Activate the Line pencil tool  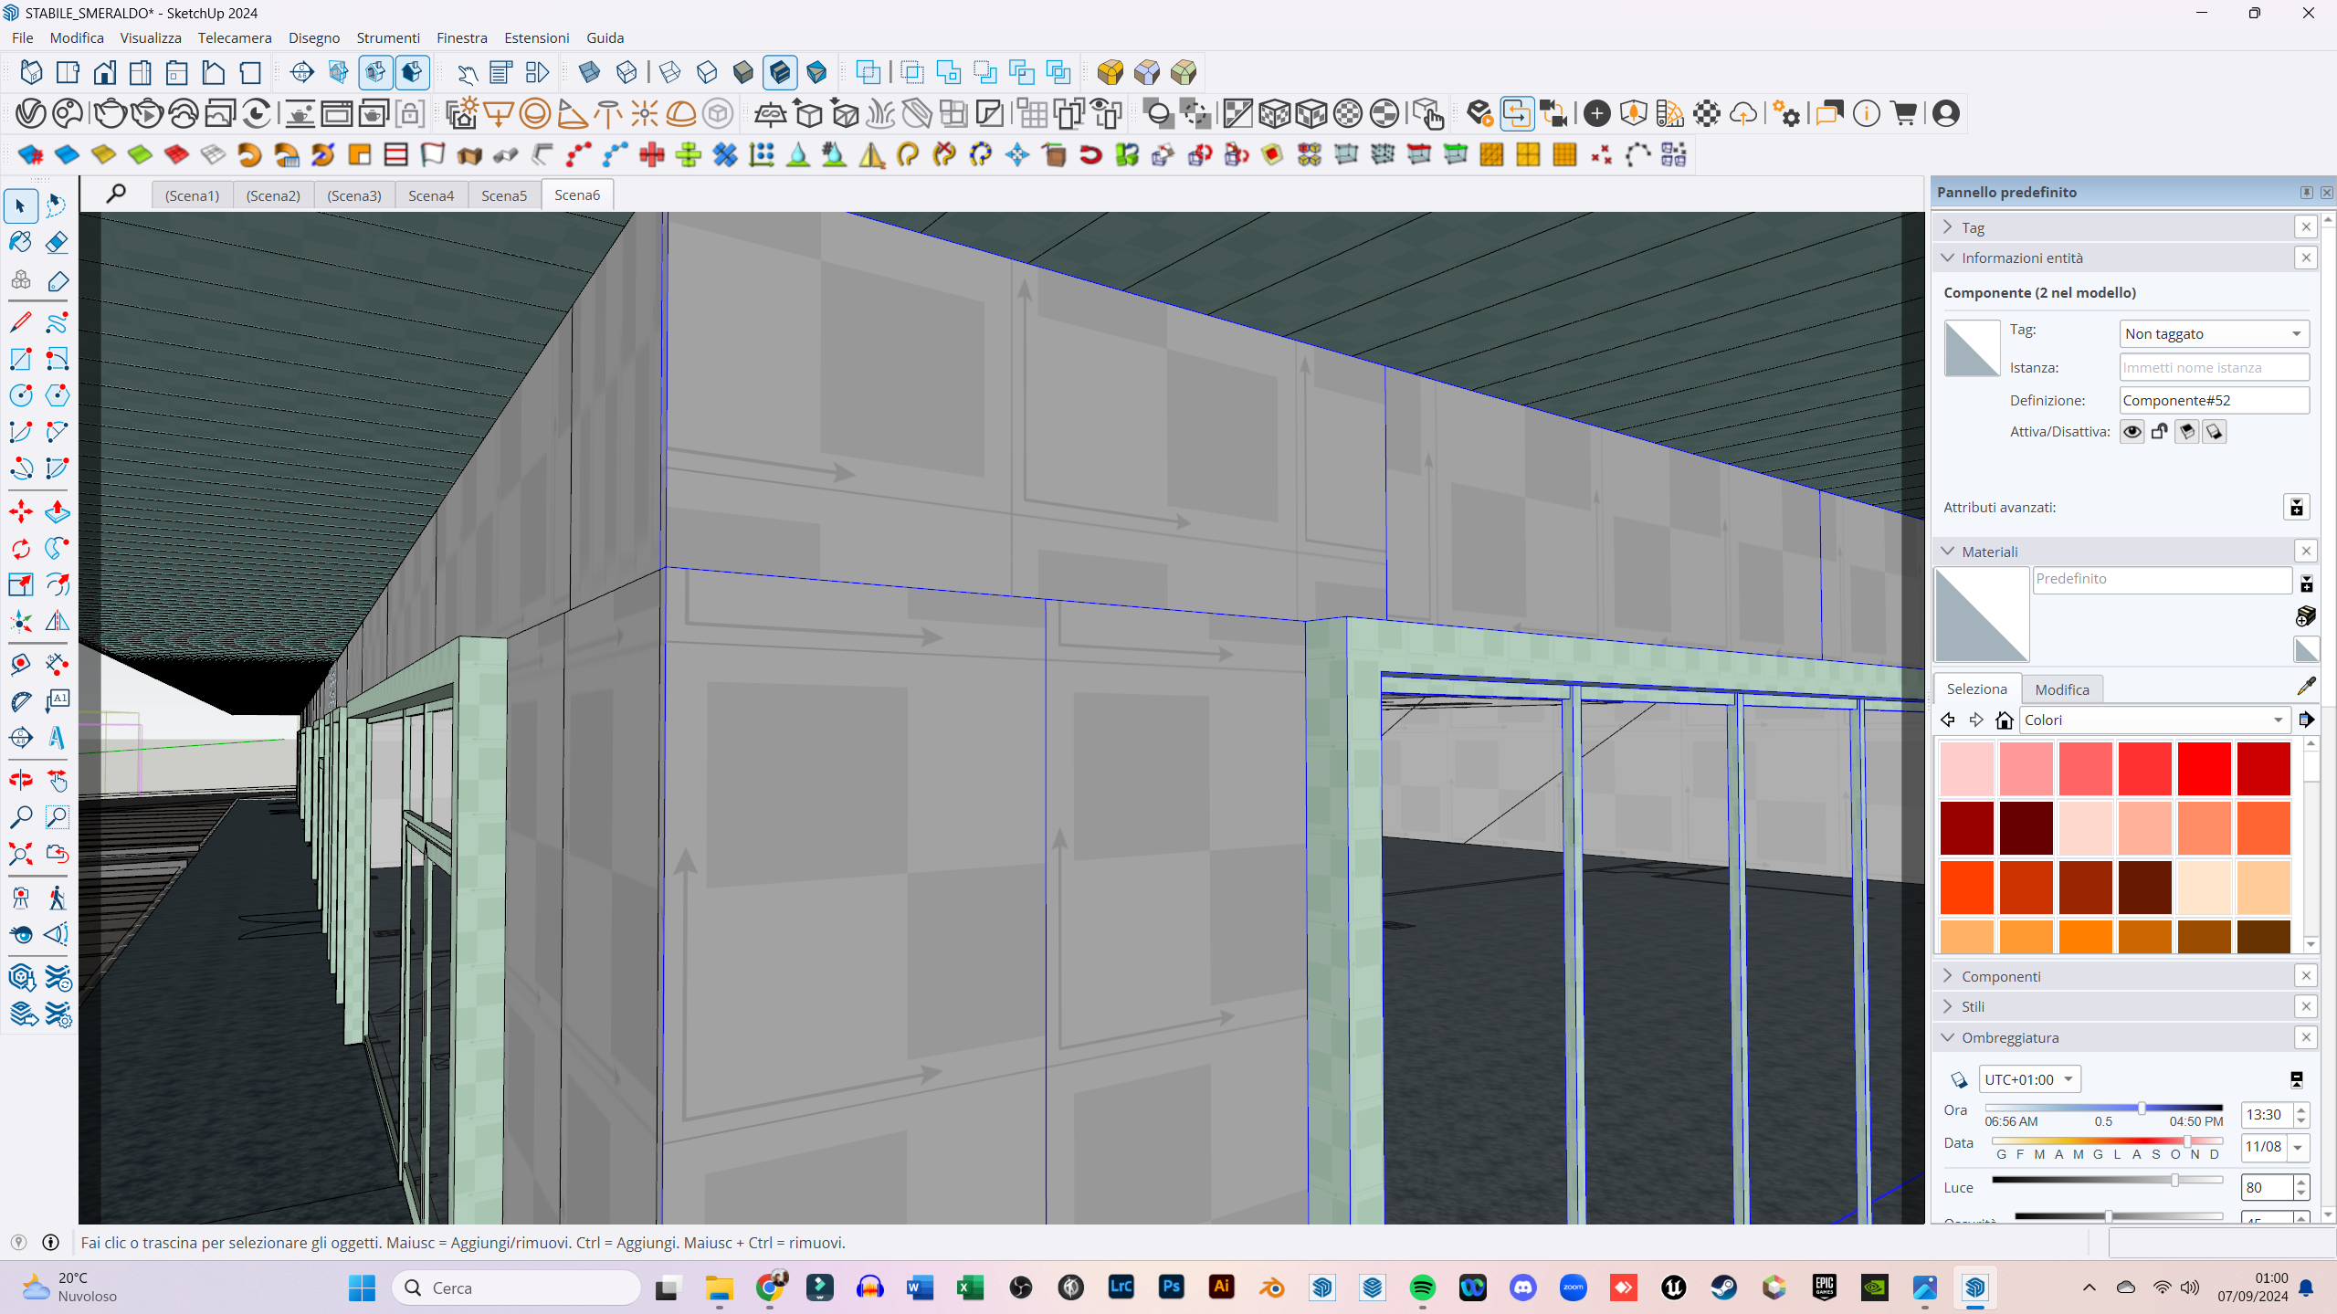tap(20, 321)
